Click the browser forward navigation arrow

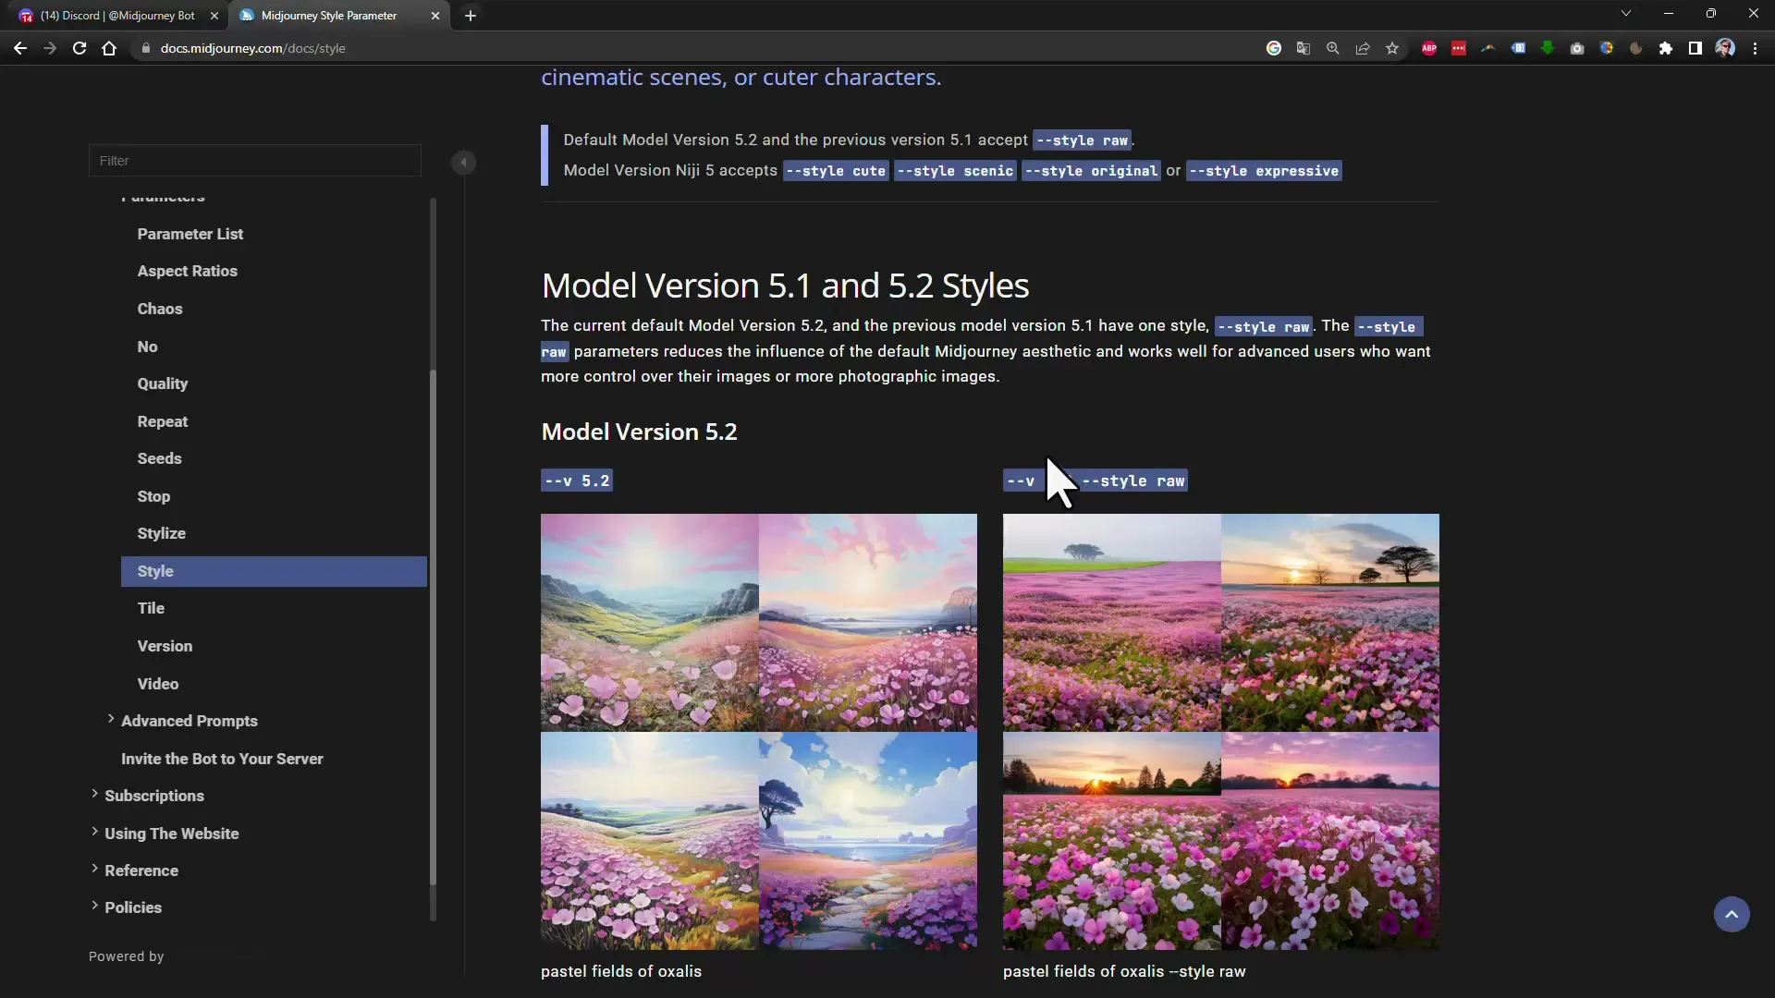coord(49,47)
